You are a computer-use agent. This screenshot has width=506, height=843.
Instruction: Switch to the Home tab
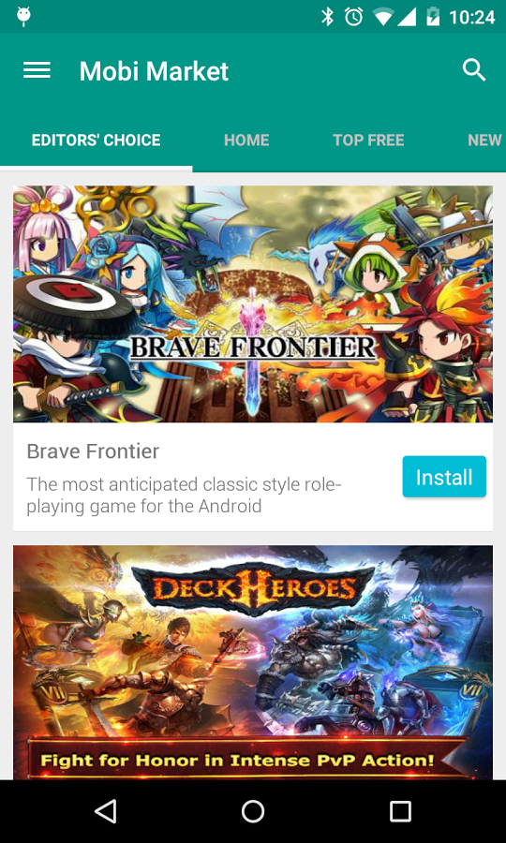pyautogui.click(x=246, y=140)
